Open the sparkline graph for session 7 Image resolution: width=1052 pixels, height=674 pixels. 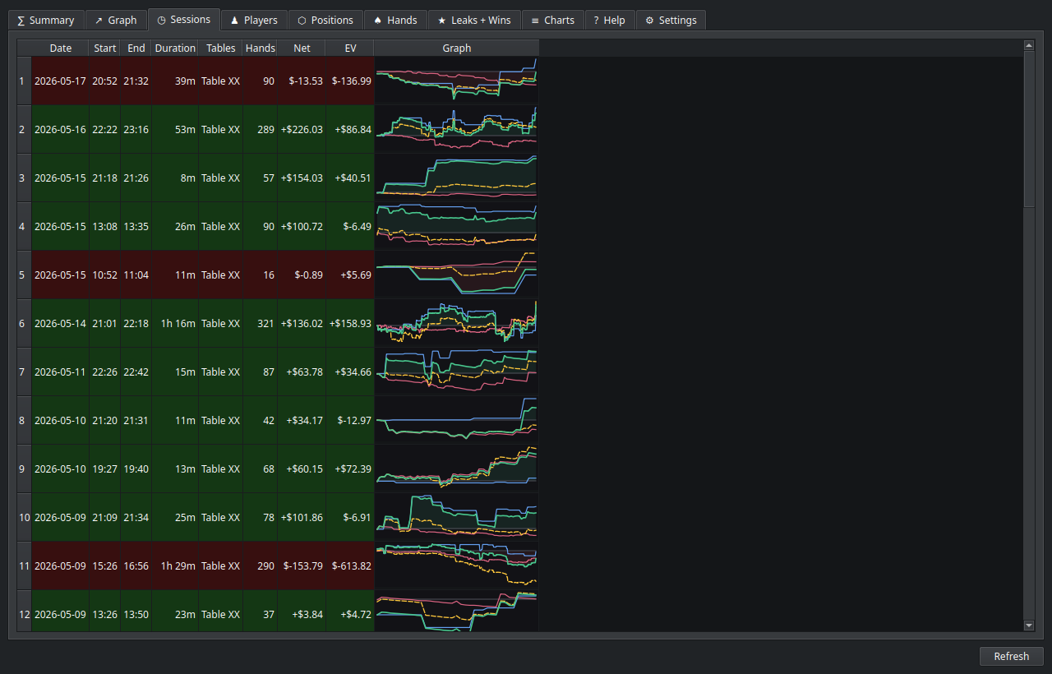point(457,372)
